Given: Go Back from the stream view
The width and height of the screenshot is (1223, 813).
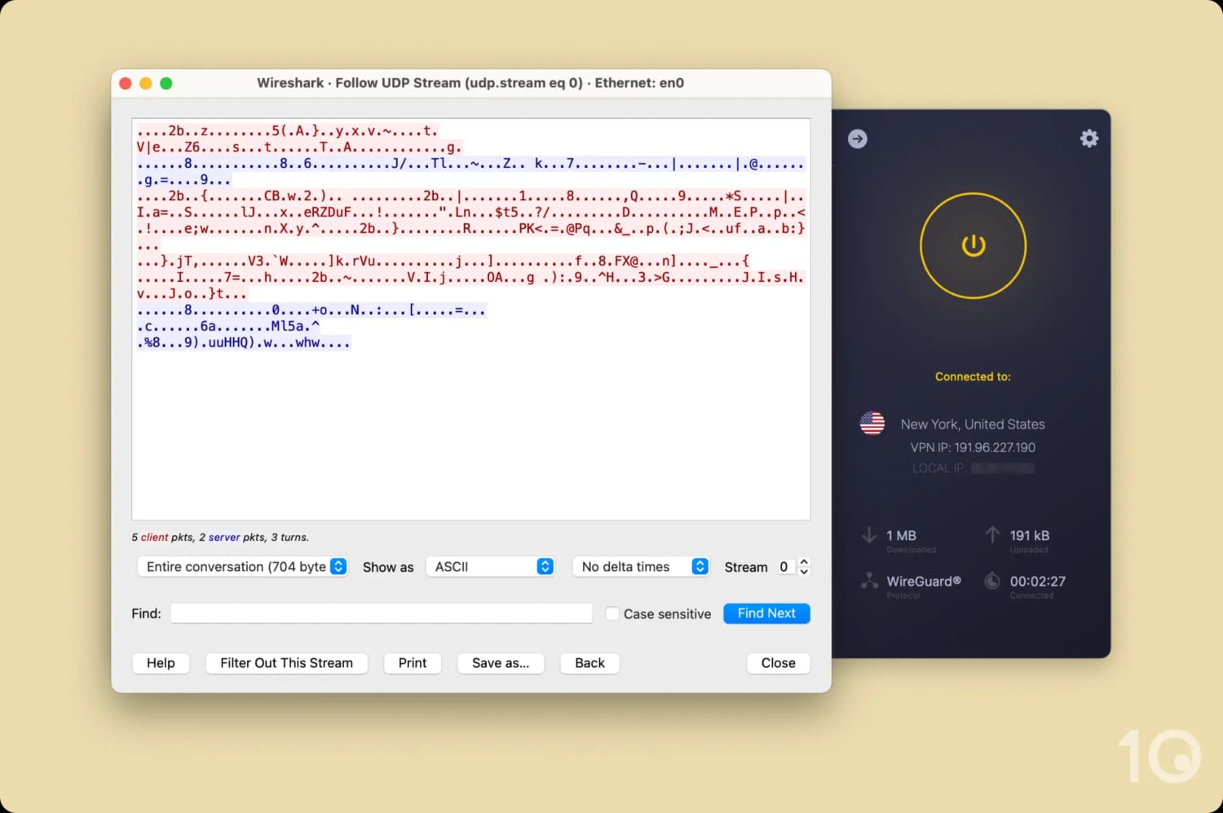Looking at the screenshot, I should pyautogui.click(x=589, y=662).
